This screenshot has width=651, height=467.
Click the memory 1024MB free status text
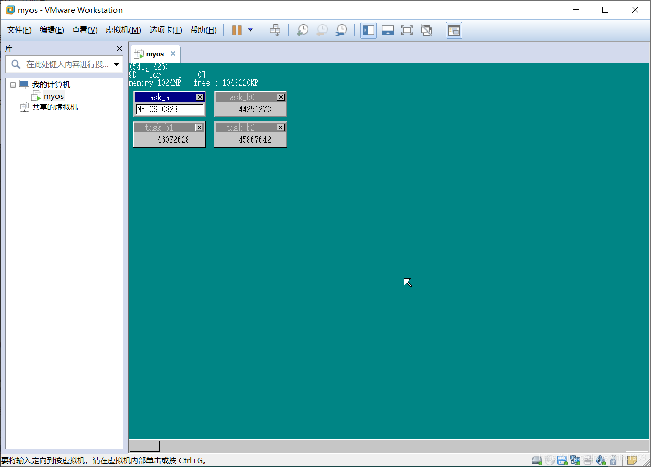point(193,83)
